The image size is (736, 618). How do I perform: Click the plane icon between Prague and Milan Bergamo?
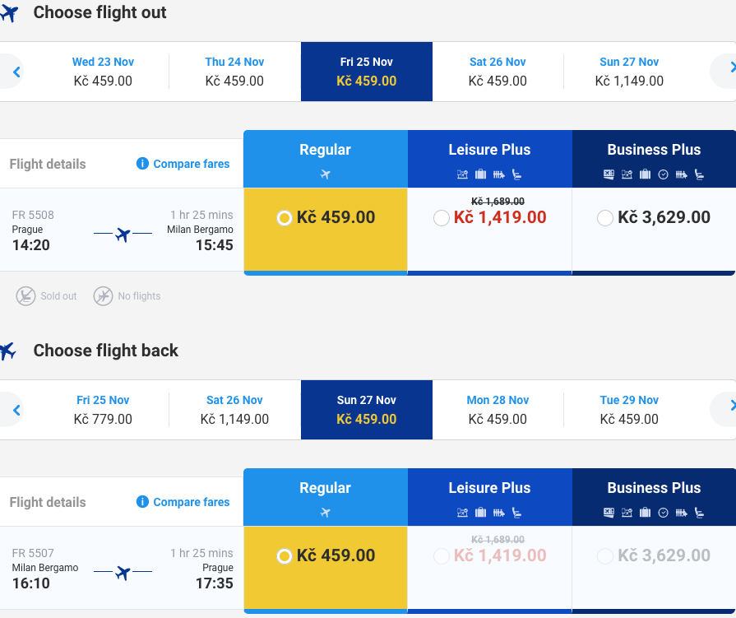click(123, 234)
